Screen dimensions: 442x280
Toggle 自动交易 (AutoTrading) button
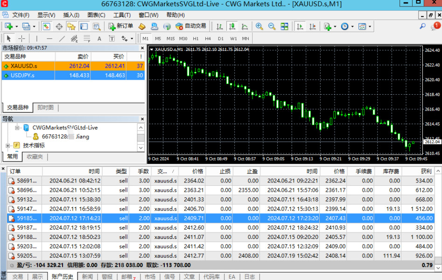click(x=190, y=26)
